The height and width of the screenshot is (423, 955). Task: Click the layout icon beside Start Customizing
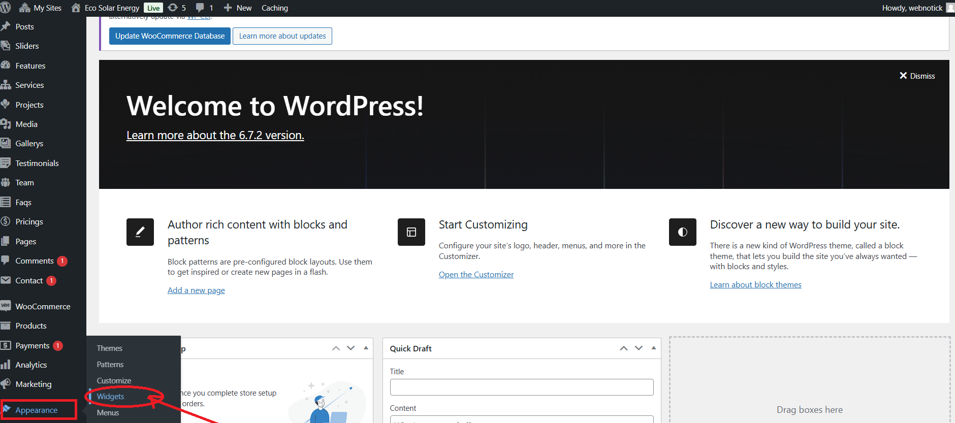[411, 232]
